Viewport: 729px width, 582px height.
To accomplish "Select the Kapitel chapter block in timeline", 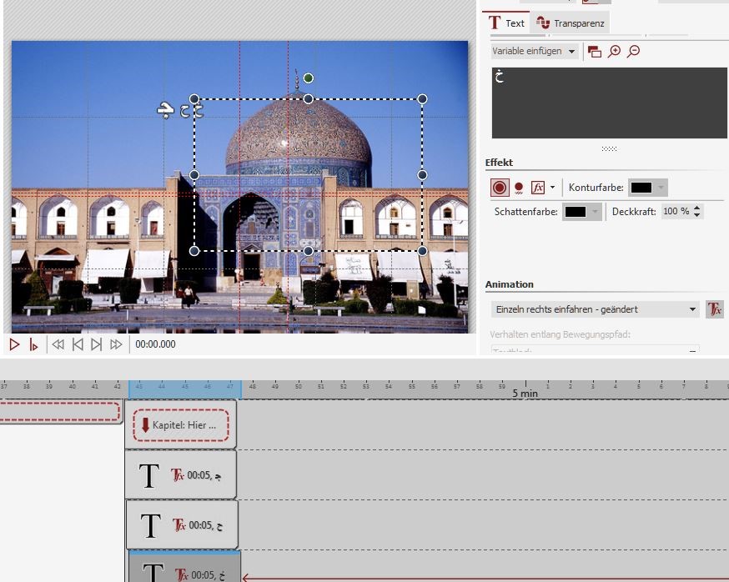I will pos(180,425).
